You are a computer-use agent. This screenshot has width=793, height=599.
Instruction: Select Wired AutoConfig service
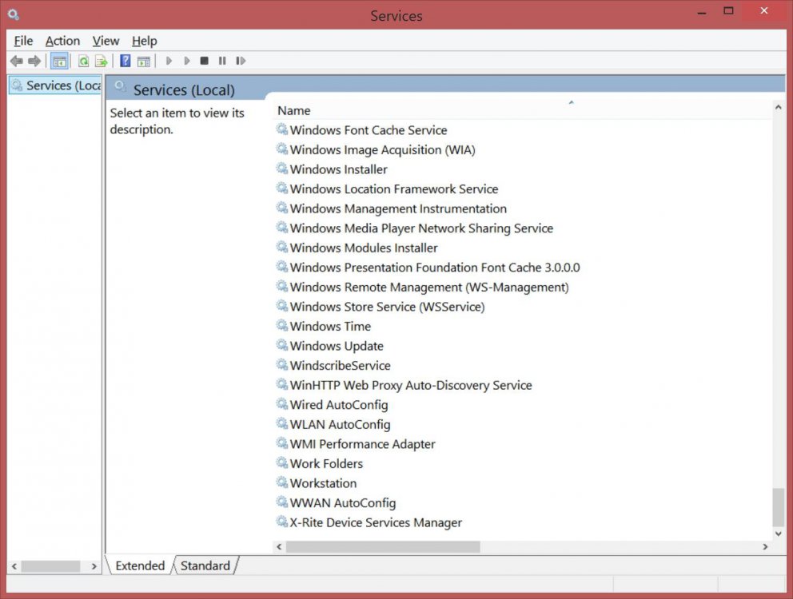pos(333,405)
